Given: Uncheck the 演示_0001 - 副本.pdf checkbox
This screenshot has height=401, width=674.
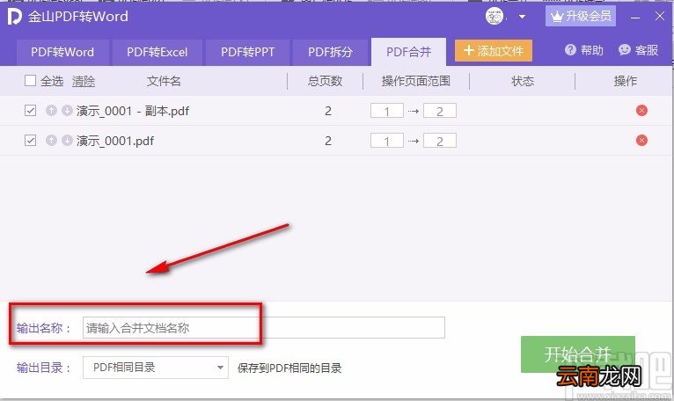Looking at the screenshot, I should [30, 111].
